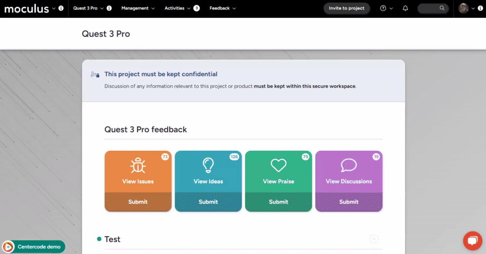The height and width of the screenshot is (254, 486).
Task: Submit new praise
Action: 278,202
